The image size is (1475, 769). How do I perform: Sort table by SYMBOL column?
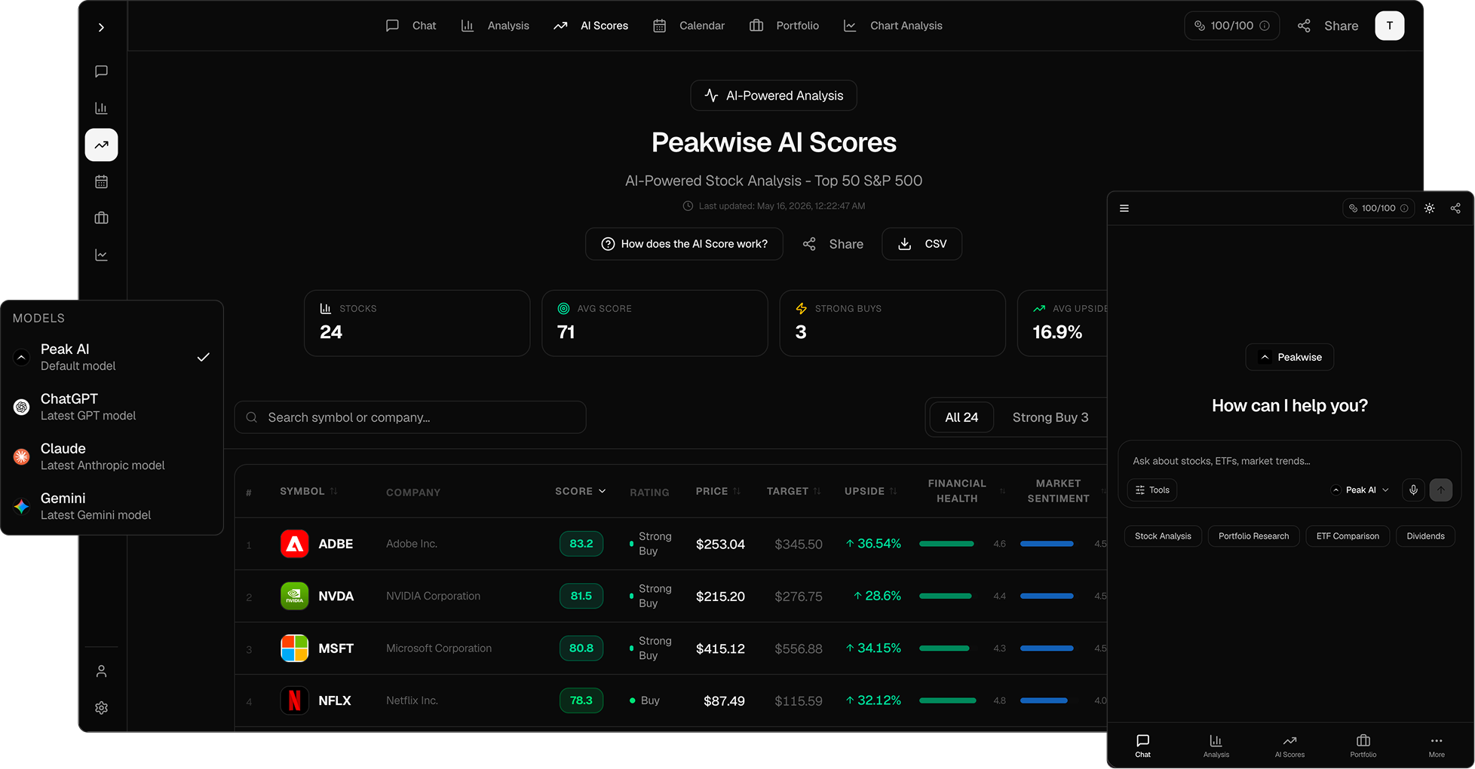pyautogui.click(x=308, y=491)
